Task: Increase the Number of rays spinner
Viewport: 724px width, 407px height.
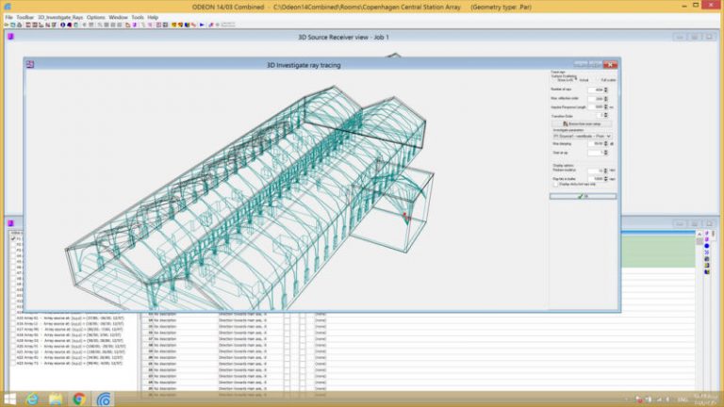Action: [x=607, y=88]
